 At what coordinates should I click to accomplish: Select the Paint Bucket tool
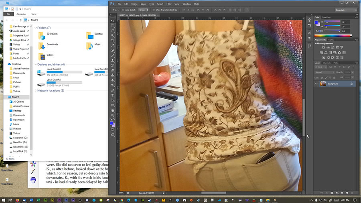(x=113, y=75)
